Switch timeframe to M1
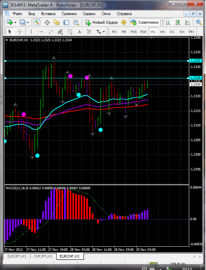Viewport: 206px width, 270px height. (114, 32)
